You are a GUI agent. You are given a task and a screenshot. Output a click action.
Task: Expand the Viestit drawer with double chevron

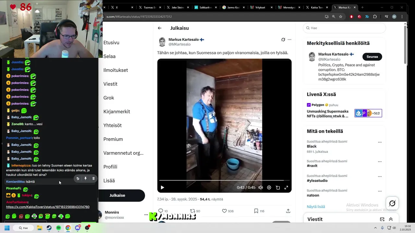pyautogui.click(x=391, y=219)
